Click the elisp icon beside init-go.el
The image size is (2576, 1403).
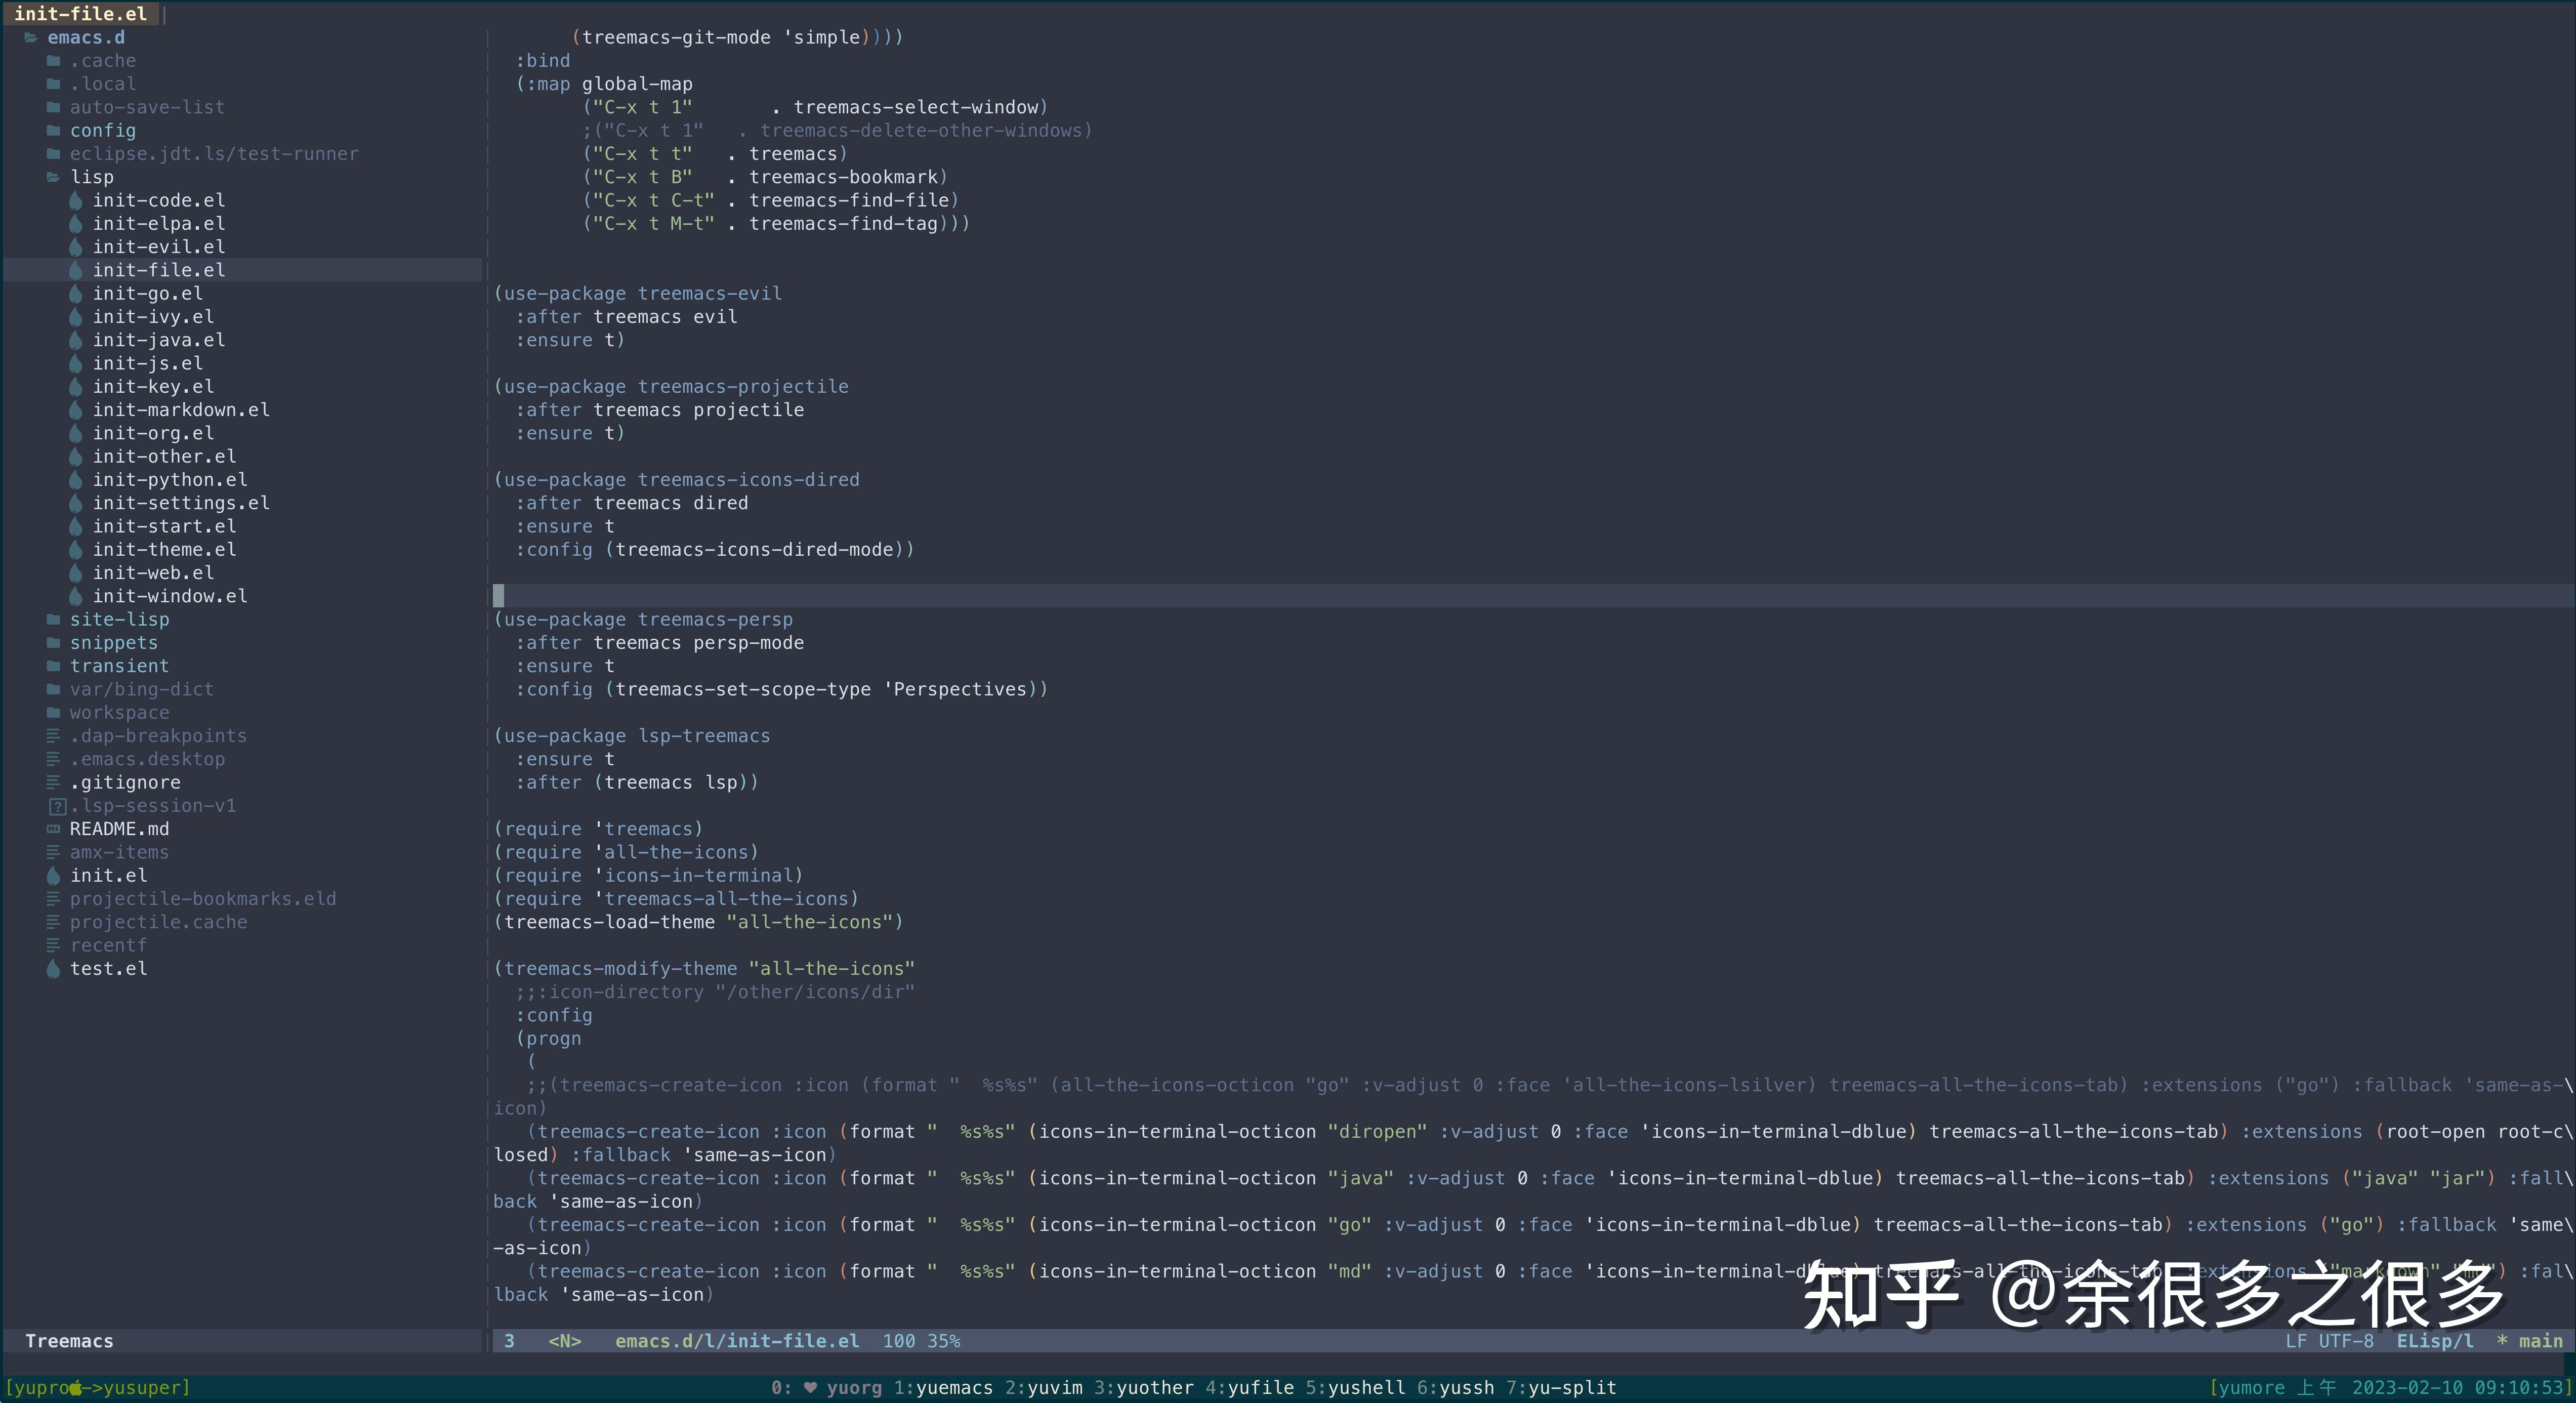[76, 294]
